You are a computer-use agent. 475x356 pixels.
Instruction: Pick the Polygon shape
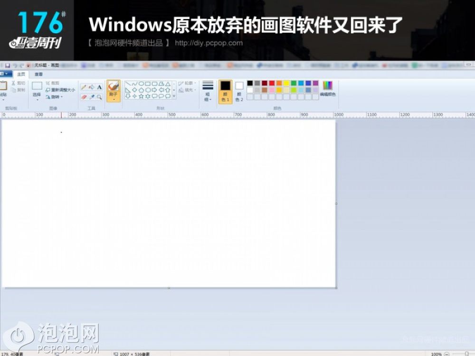(x=161, y=84)
